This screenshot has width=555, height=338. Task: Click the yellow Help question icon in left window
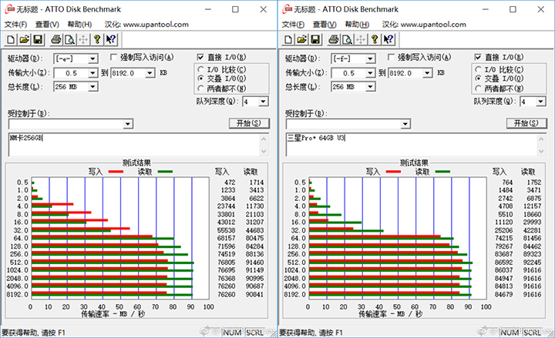tap(97, 39)
